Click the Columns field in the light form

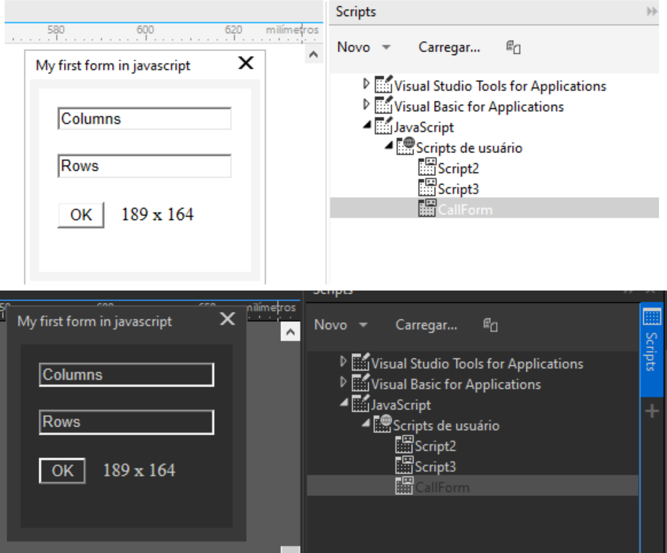[x=144, y=119]
